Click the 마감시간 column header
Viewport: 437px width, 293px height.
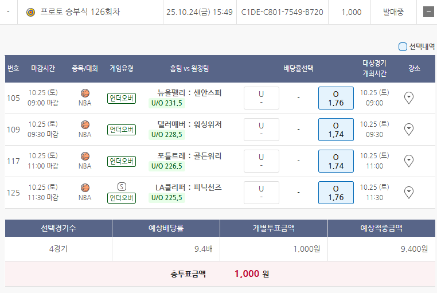[43, 68]
